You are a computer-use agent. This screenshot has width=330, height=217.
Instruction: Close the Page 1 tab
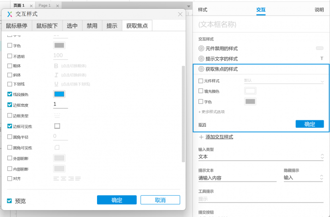57,6
